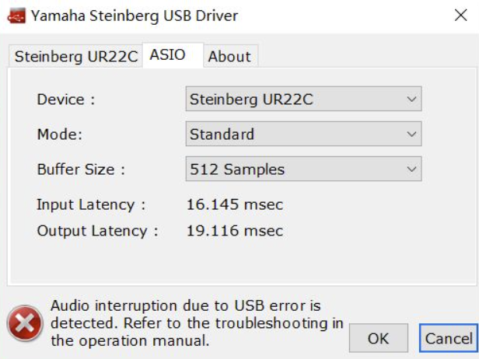The height and width of the screenshot is (359, 479).
Task: Click the red error icon
Action: 25,322
